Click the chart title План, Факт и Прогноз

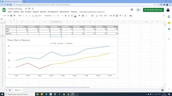(19, 40)
